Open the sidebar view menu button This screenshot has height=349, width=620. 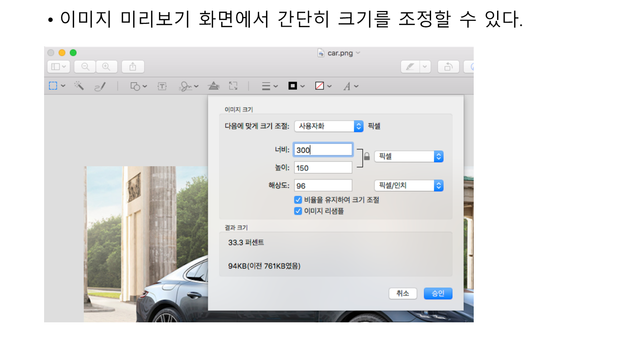click(59, 67)
